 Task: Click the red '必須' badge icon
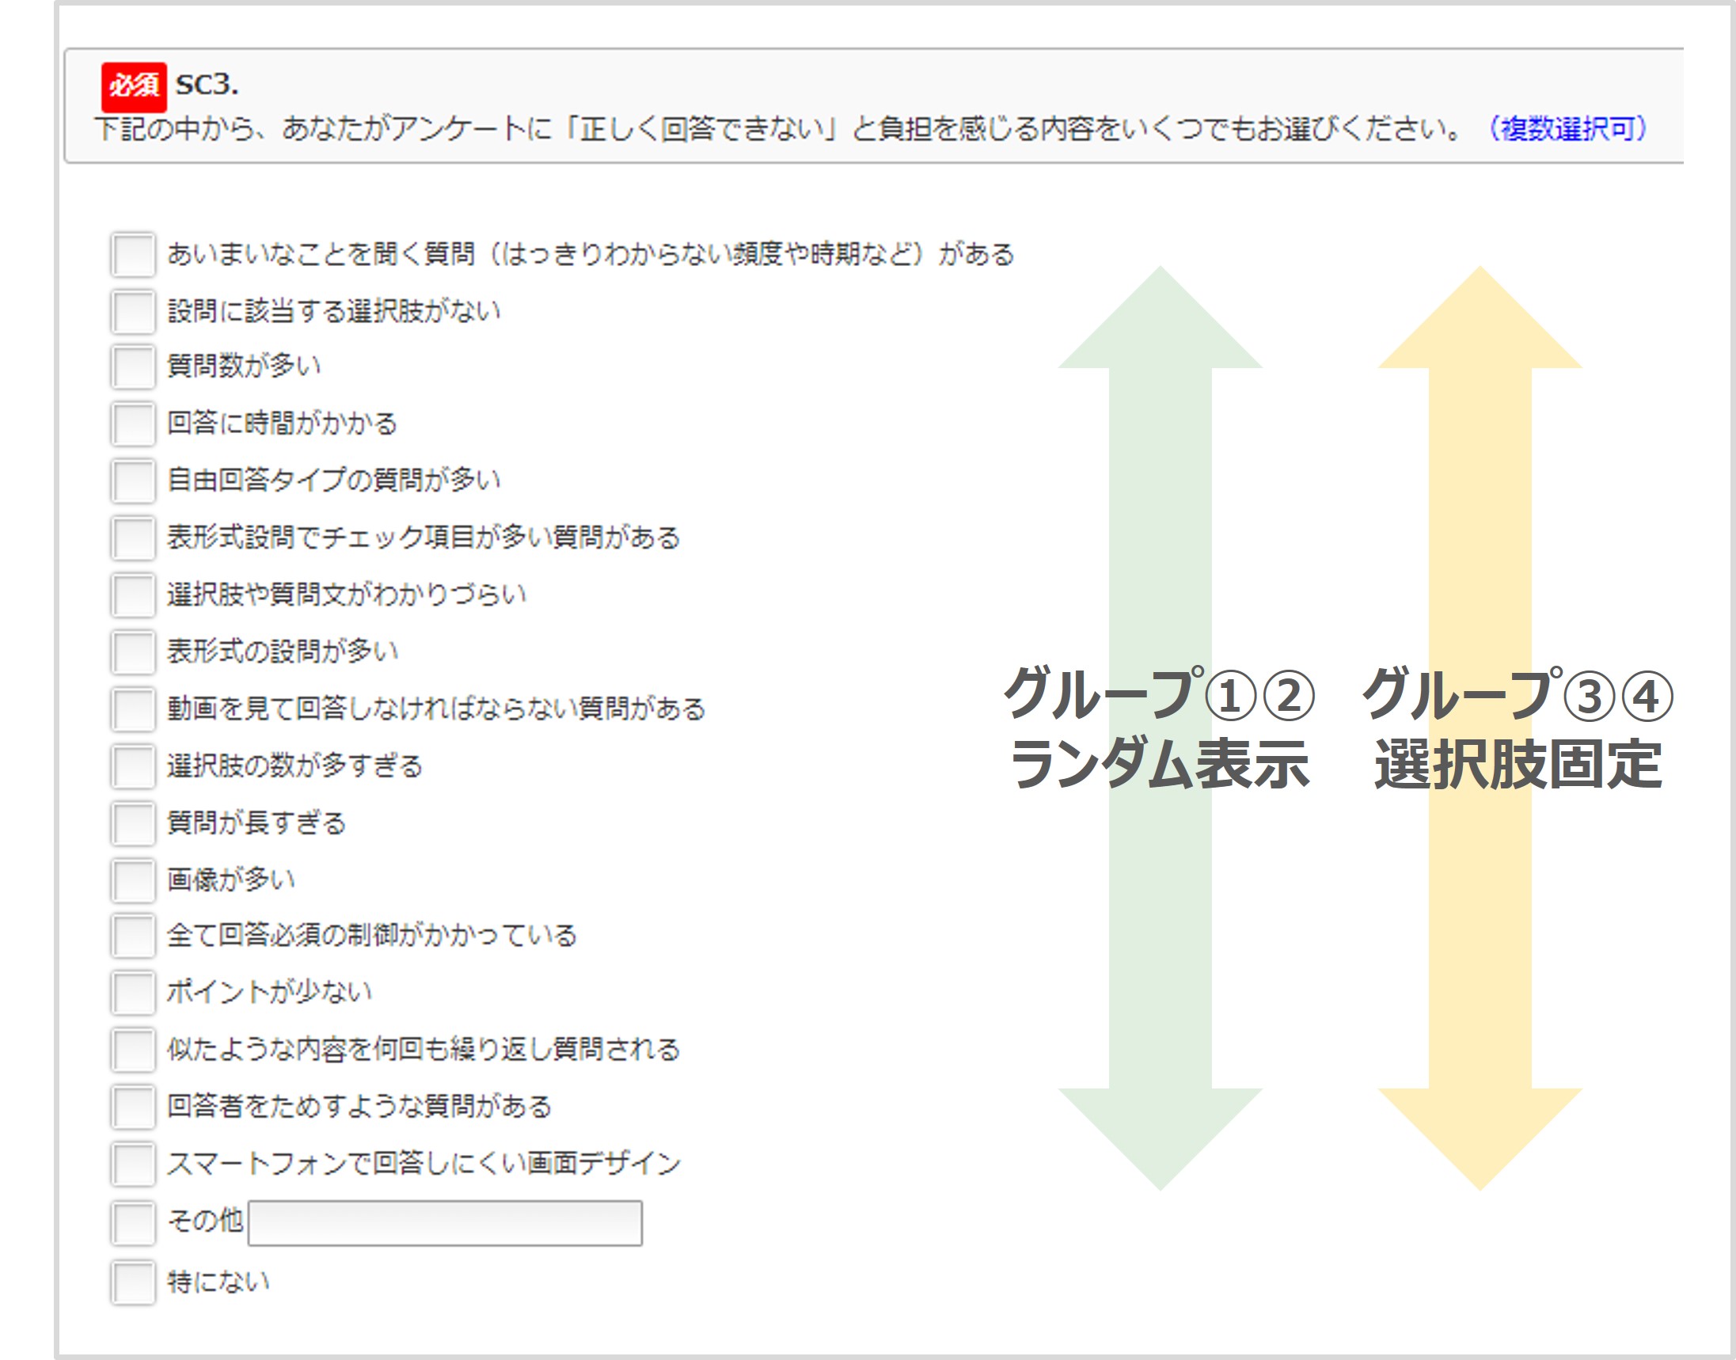click(x=134, y=86)
